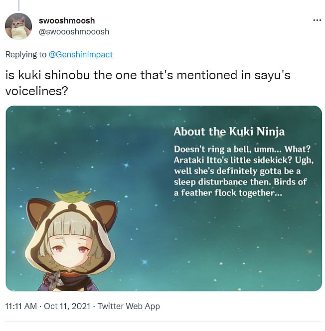Click the tweet text mentioning kuki shinobu
This screenshot has width=325, height=331.
[x=148, y=83]
